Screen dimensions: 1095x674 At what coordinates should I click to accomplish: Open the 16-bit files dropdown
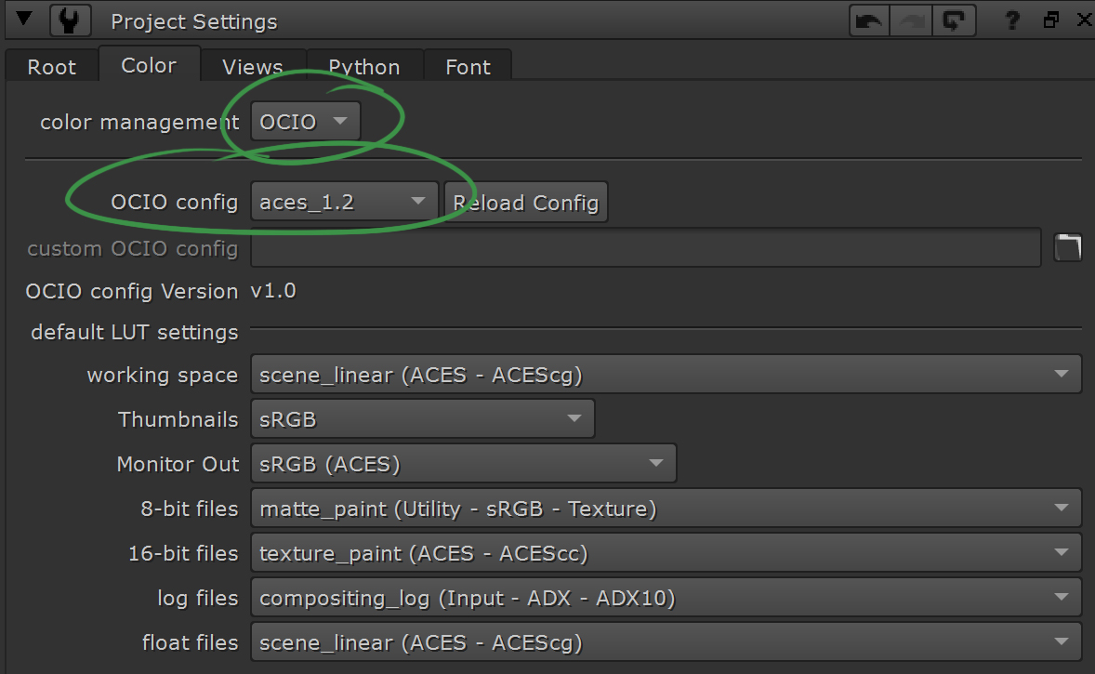(666, 553)
